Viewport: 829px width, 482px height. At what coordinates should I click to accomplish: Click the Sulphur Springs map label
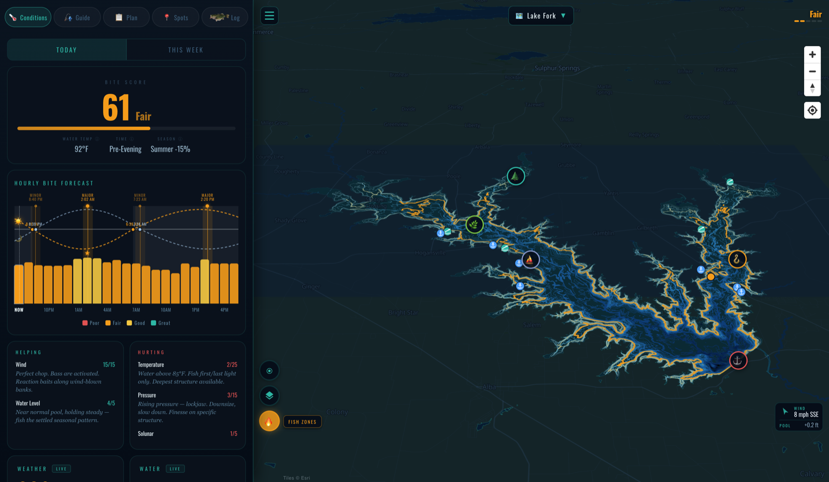[557, 68]
